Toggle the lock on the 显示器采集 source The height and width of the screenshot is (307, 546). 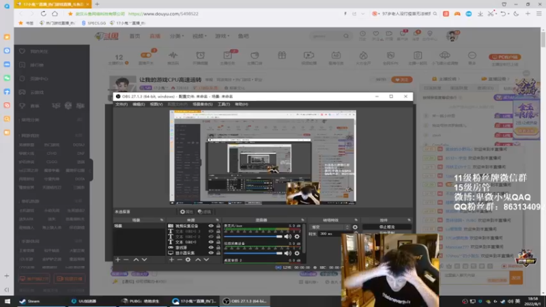coord(218,252)
